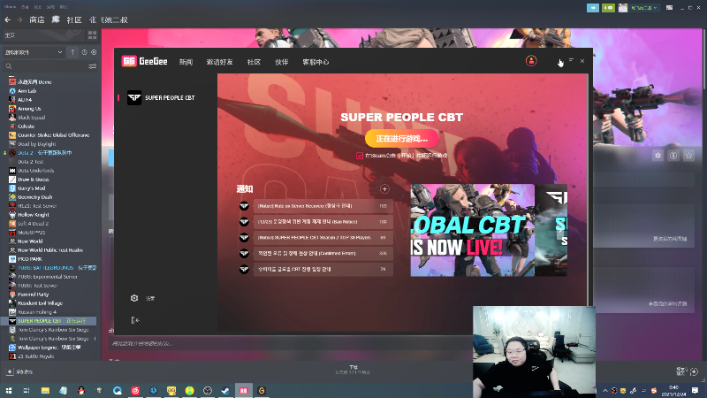The width and height of the screenshot is (707, 398).
Task: Click GeeGee pink taskbar icon
Action: (x=244, y=390)
